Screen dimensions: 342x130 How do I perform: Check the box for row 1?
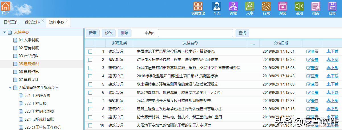[90, 52]
